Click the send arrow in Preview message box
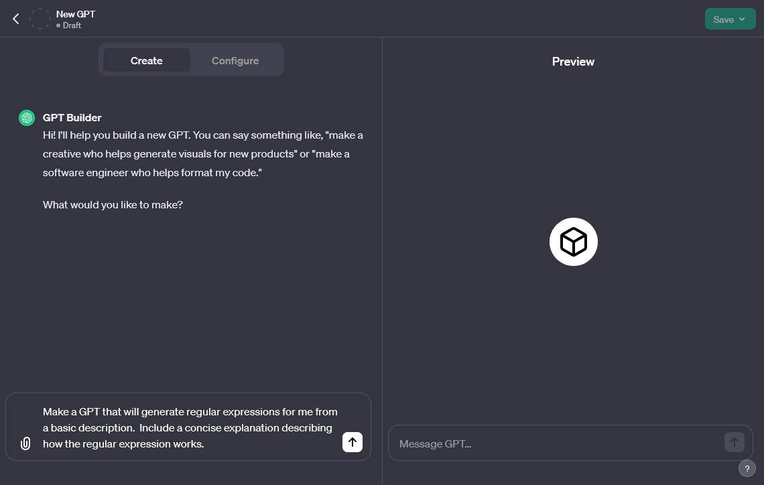This screenshot has height=485, width=764. tap(735, 442)
